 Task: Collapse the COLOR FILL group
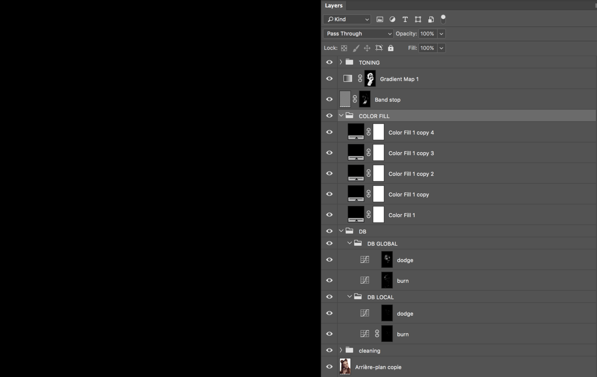tap(341, 116)
